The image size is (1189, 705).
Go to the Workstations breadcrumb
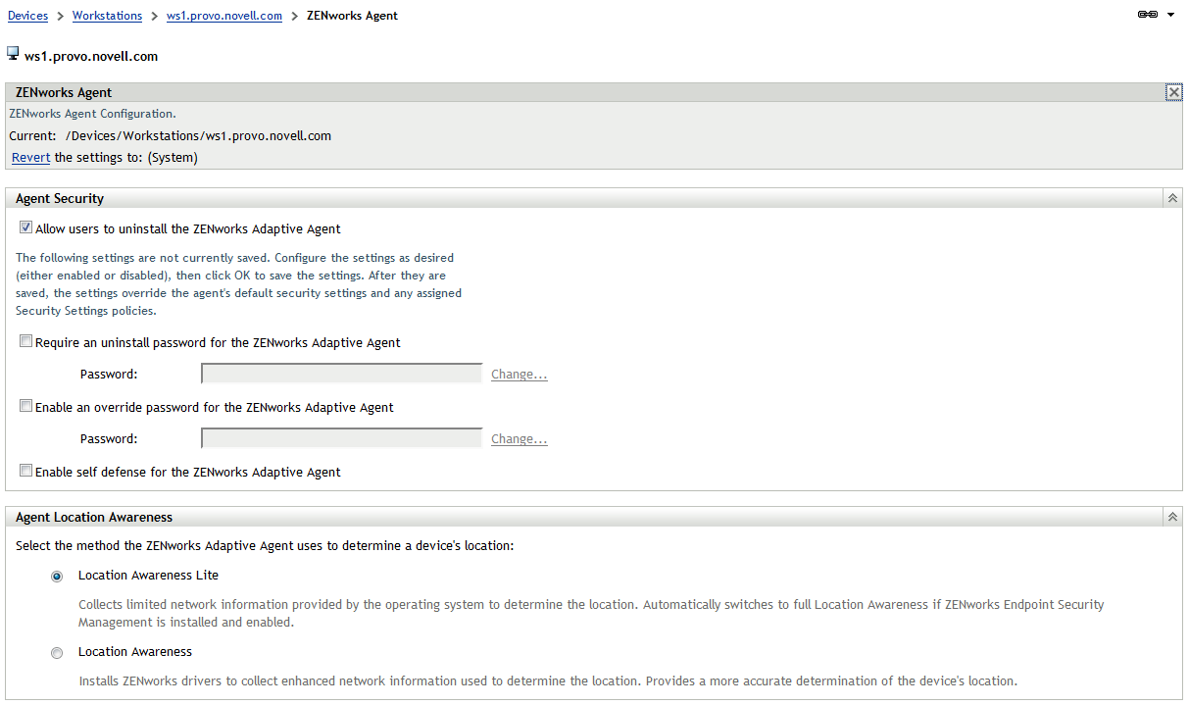[x=107, y=16]
